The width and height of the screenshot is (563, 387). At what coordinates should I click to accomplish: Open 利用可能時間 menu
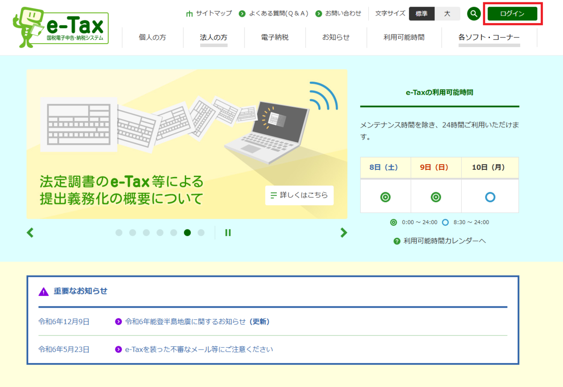pos(404,38)
